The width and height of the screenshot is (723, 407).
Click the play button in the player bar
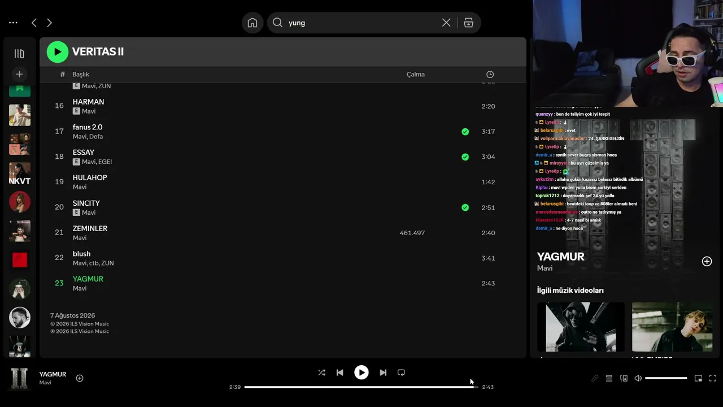tap(361, 373)
